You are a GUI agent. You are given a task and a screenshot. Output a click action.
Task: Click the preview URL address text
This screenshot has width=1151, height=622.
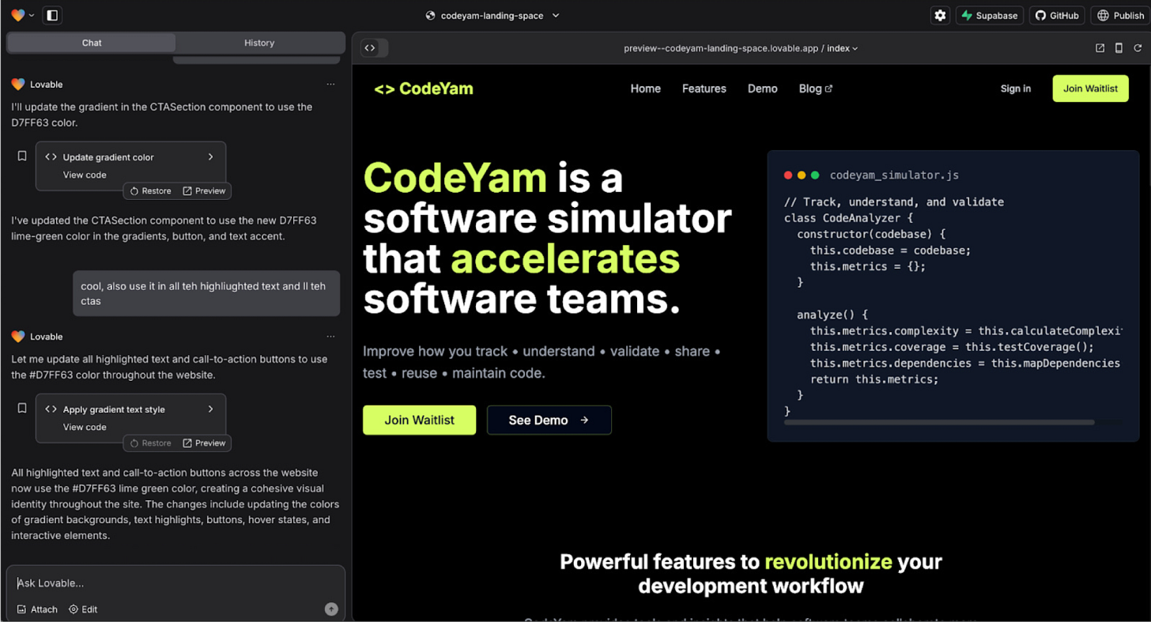(721, 48)
